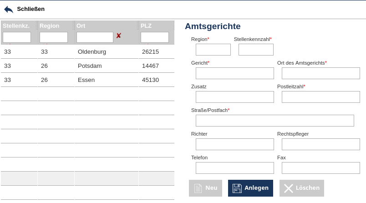The width and height of the screenshot is (366, 203).
Task: Click the PLZ column header
Action: pyautogui.click(x=146, y=26)
